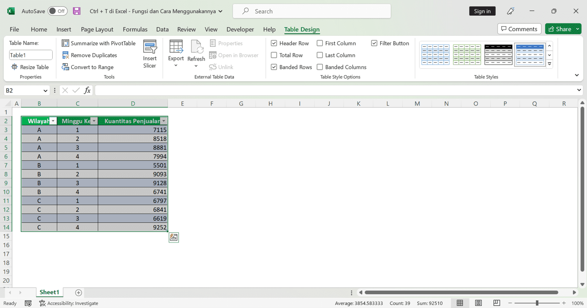This screenshot has height=308, width=587.
Task: Open the Share button dropdown arrow
Action: click(x=578, y=29)
